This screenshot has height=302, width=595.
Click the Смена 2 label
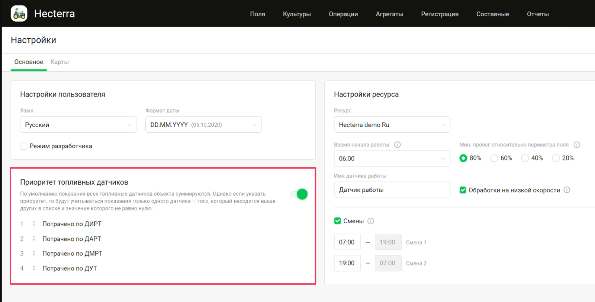click(416, 263)
